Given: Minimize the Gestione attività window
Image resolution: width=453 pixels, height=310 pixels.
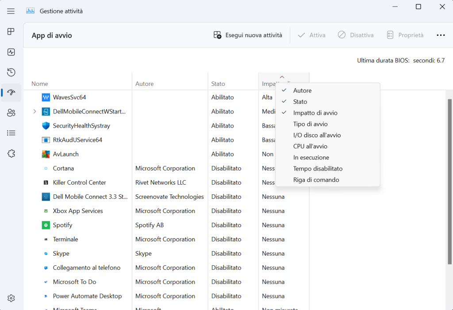Looking at the screenshot, I should pos(395,7).
